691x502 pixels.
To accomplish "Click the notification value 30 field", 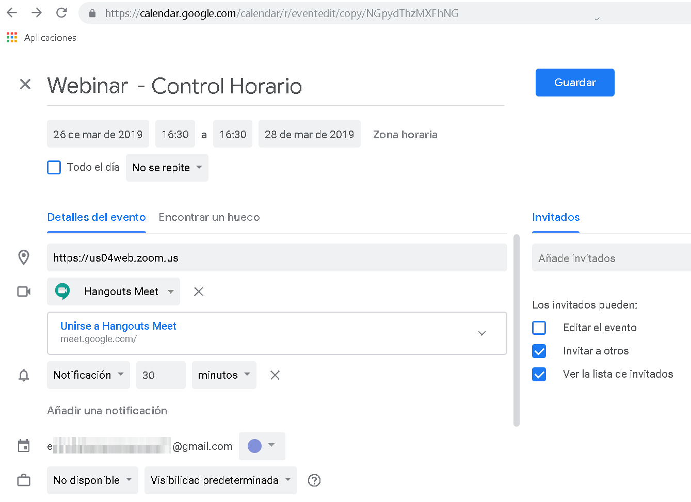I will click(x=161, y=375).
